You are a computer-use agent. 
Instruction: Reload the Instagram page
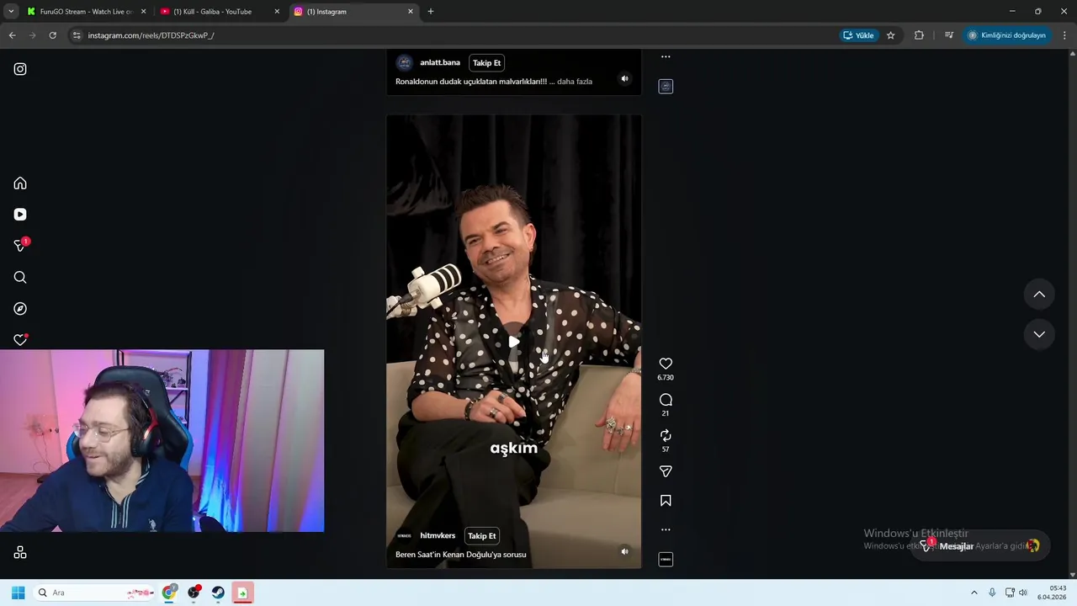click(x=52, y=35)
